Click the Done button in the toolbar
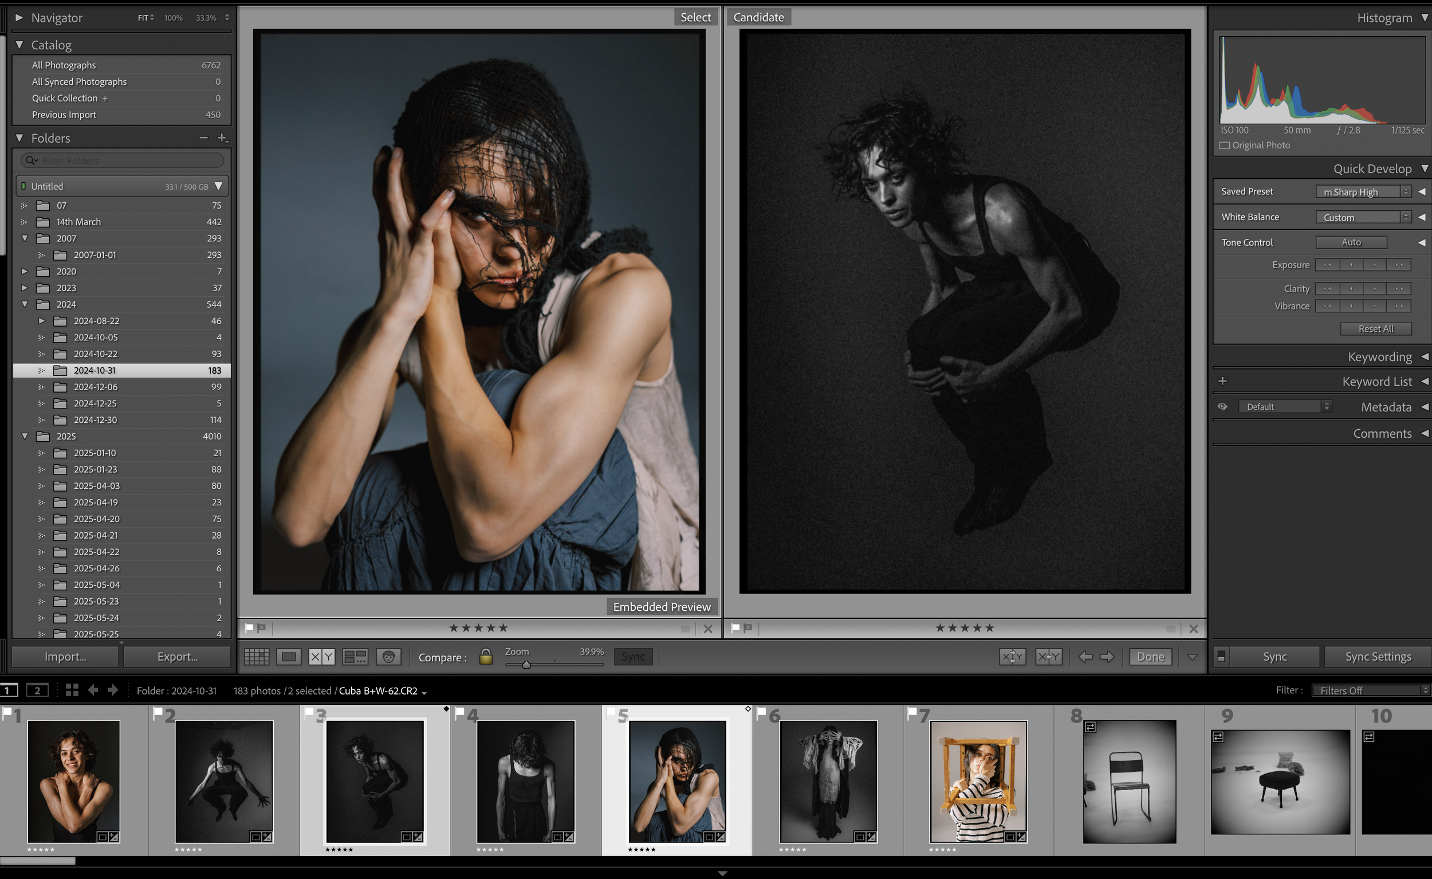 click(1151, 657)
